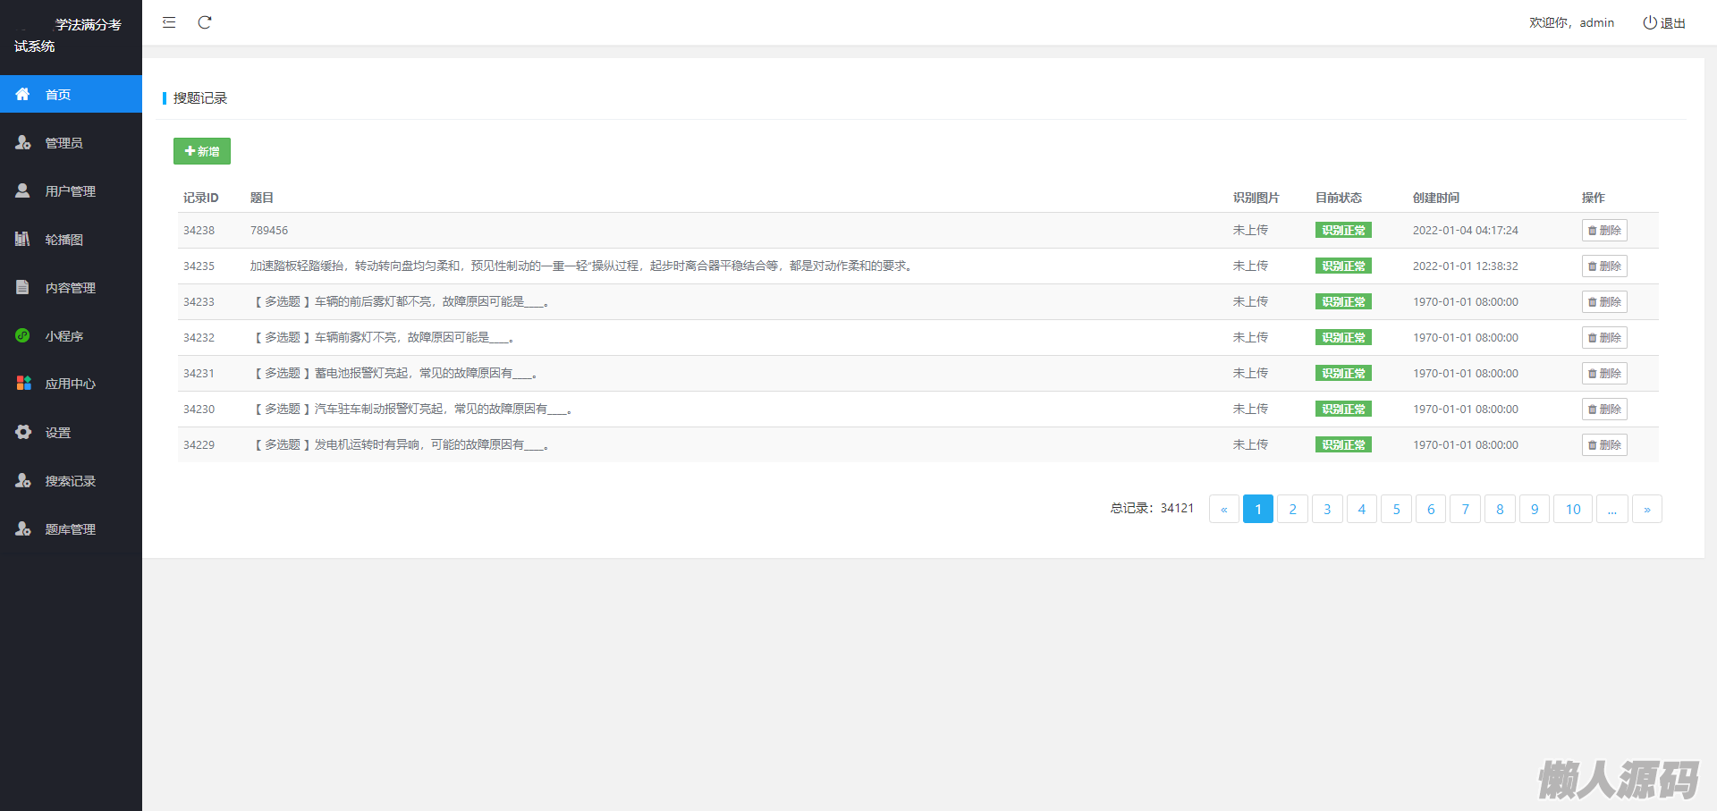Screen dimensions: 1717x811
Task: Click the 用户管理 user icon
Action: 23,190
